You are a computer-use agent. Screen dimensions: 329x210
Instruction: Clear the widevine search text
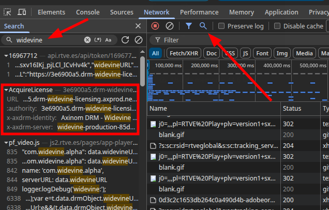87,40
